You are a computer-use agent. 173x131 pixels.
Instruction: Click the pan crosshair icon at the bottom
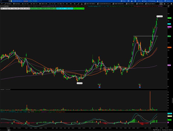pos(156,130)
